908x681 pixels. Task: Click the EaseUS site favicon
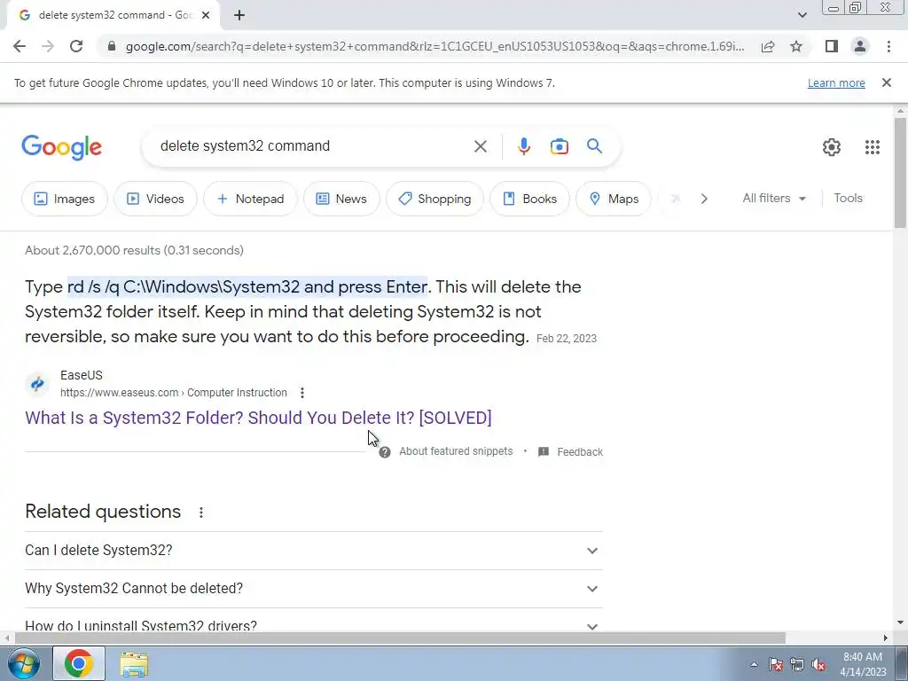[x=37, y=383]
